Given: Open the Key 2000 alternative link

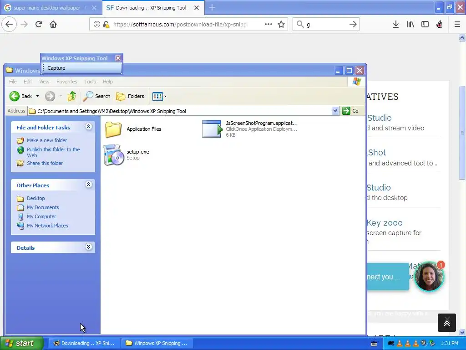Looking at the screenshot, I should click(x=384, y=222).
